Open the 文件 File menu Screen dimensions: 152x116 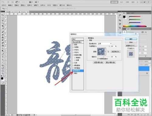pos(4,5)
